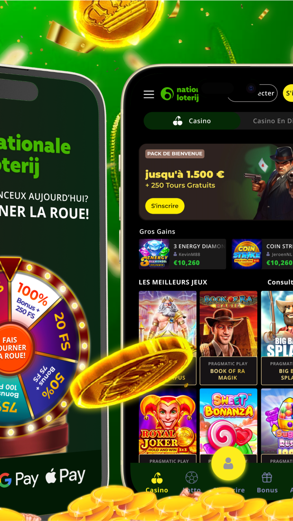Open the Lotto ball icon in bottom bar
Image resolution: width=293 pixels, height=521 pixels.
click(192, 477)
